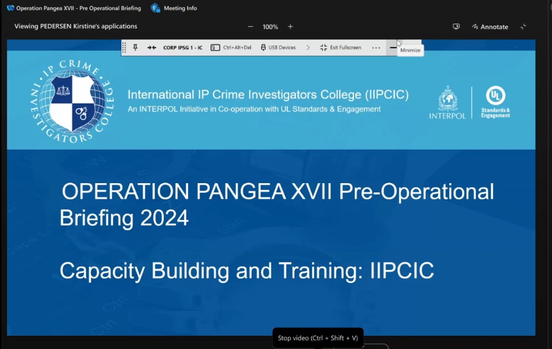Expand the toolbar chevron arrow
The width and height of the screenshot is (552, 349).
point(308,47)
